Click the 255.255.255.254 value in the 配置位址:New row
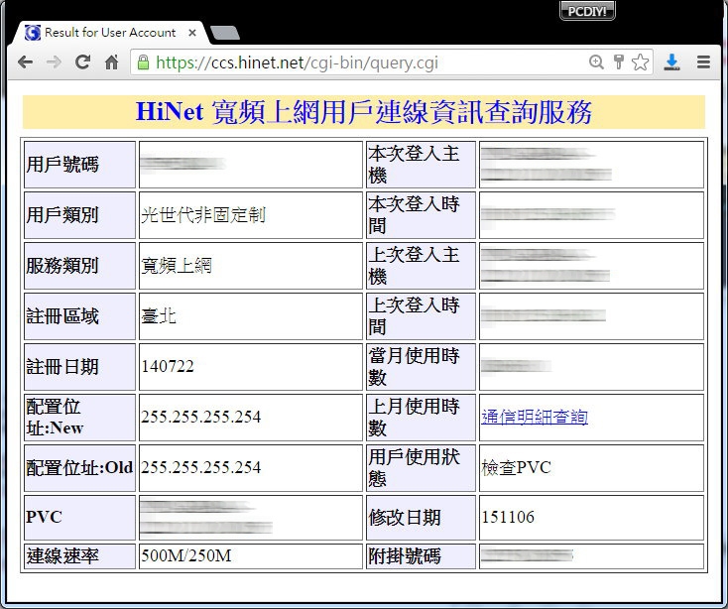 (201, 417)
